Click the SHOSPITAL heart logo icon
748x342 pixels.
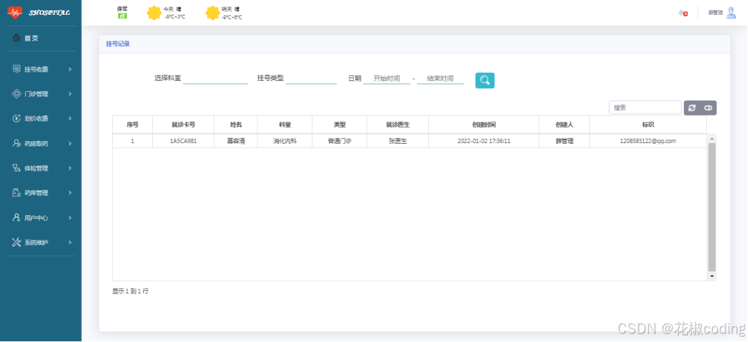pos(15,12)
